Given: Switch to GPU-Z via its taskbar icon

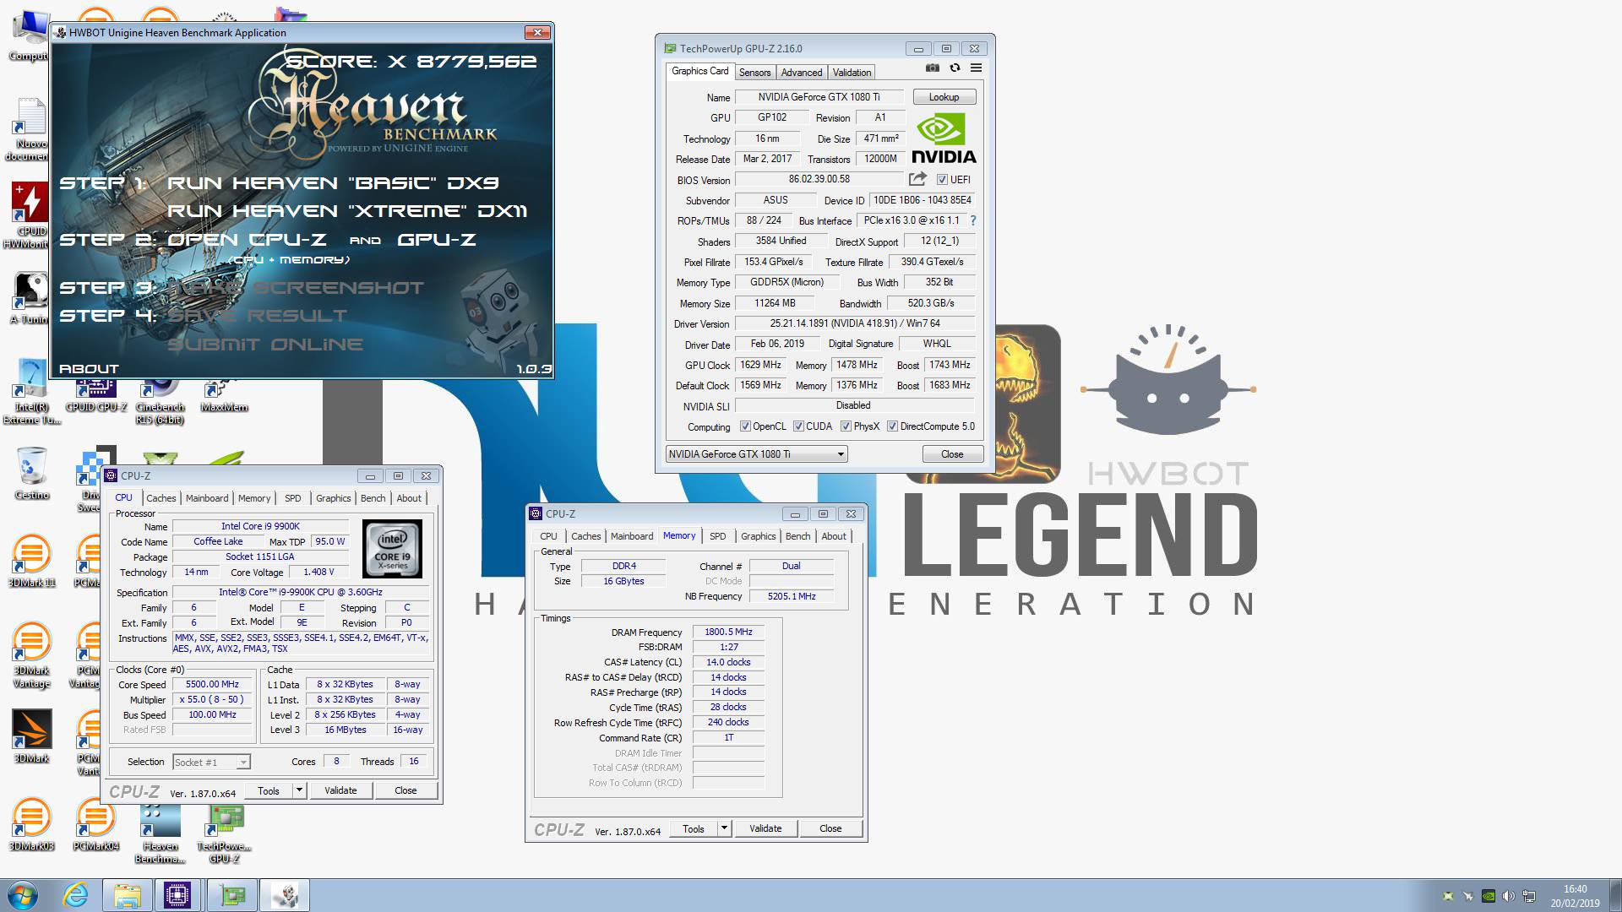Looking at the screenshot, I should [232, 895].
